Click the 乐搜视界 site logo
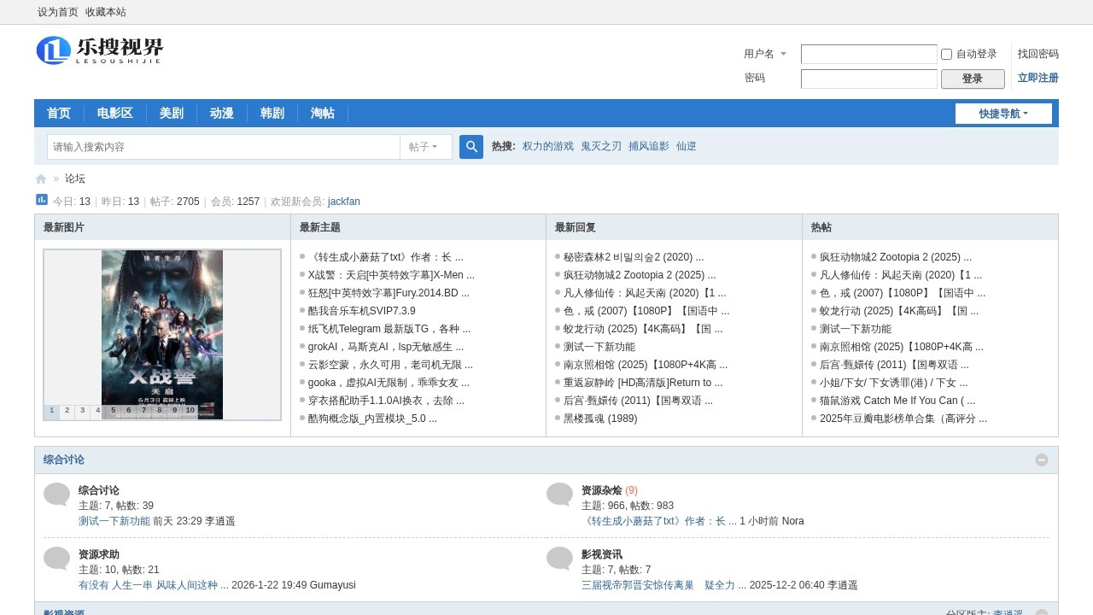 click(x=100, y=50)
